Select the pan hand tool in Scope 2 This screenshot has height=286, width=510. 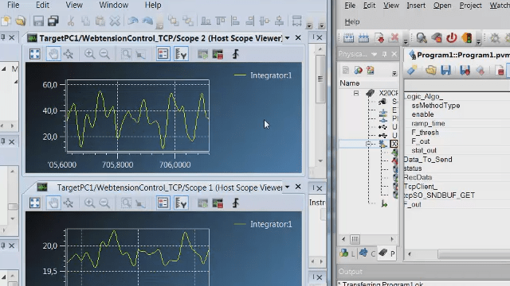pos(53,54)
